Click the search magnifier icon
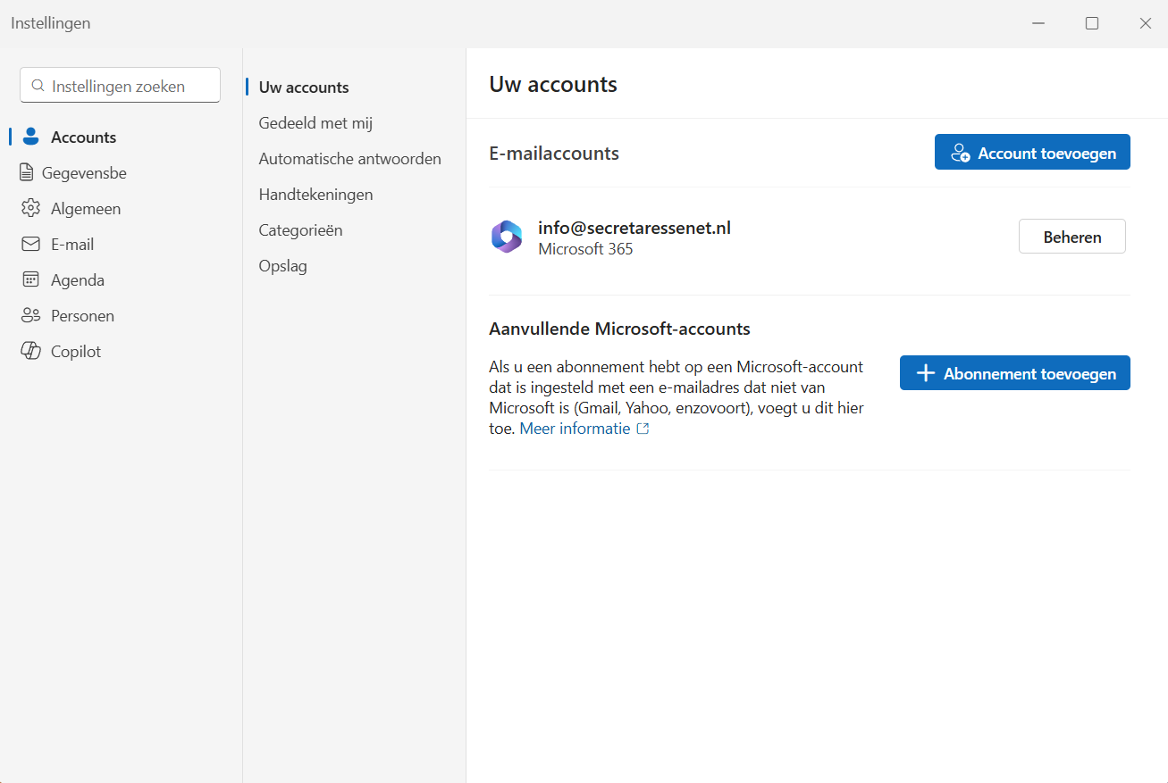 (x=38, y=86)
